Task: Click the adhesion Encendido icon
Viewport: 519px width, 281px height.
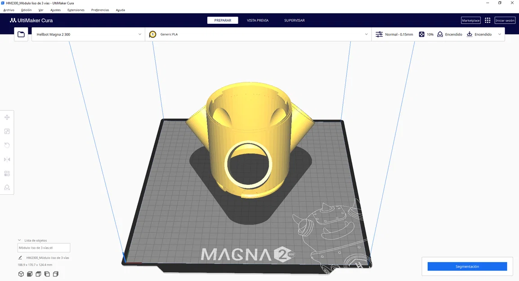Action: [470, 35]
